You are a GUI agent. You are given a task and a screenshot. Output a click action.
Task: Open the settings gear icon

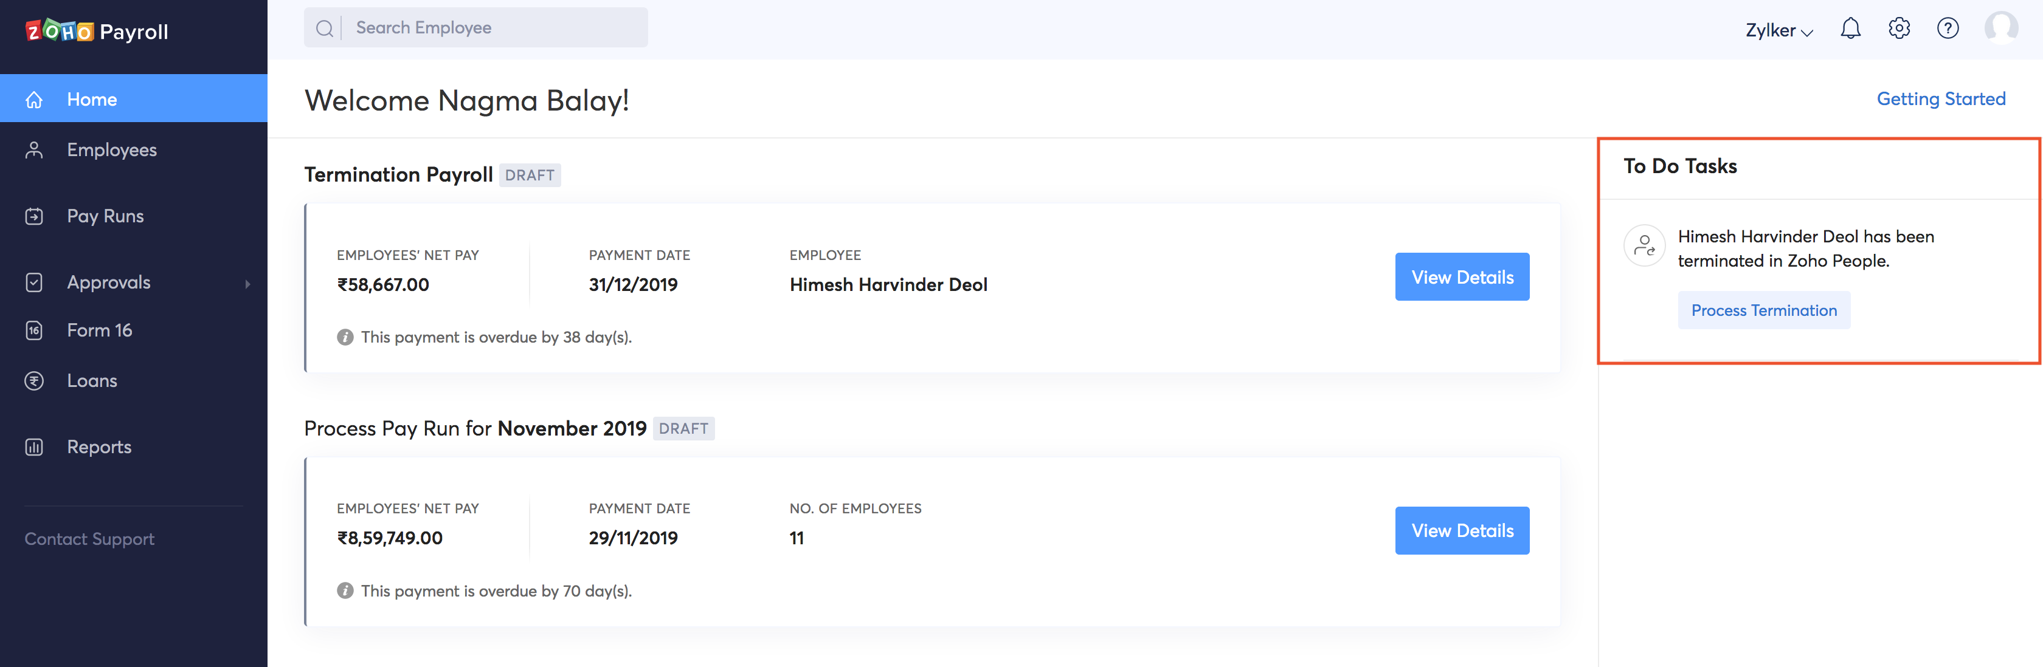coord(1899,29)
